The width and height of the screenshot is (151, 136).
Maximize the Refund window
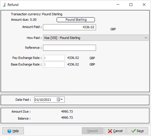coord(131,4)
